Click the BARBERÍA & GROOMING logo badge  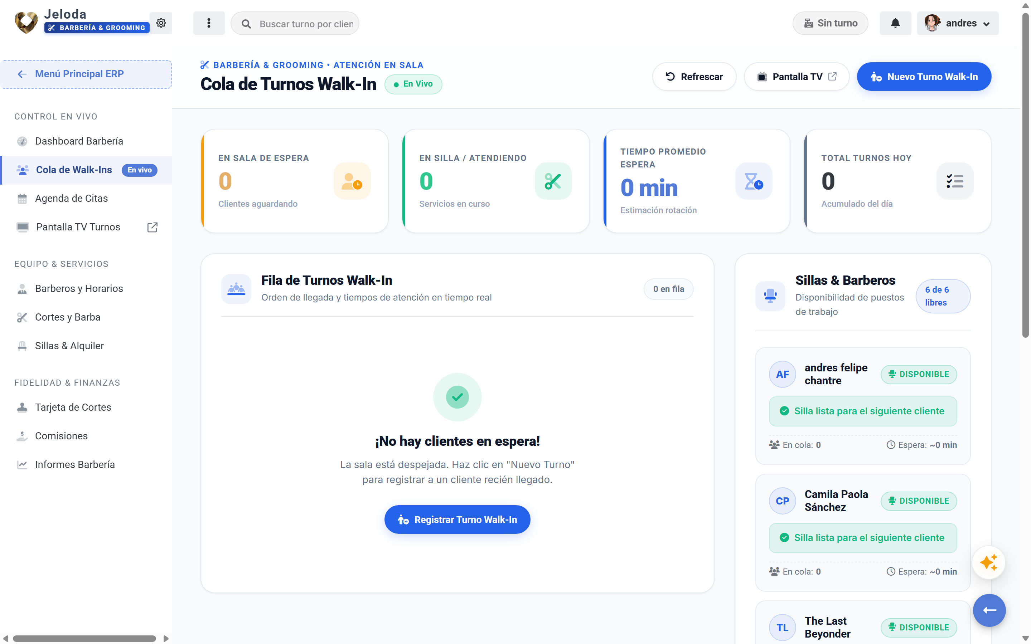pyautogui.click(x=97, y=28)
